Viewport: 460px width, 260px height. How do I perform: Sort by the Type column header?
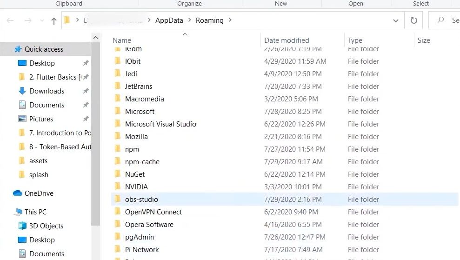[355, 40]
